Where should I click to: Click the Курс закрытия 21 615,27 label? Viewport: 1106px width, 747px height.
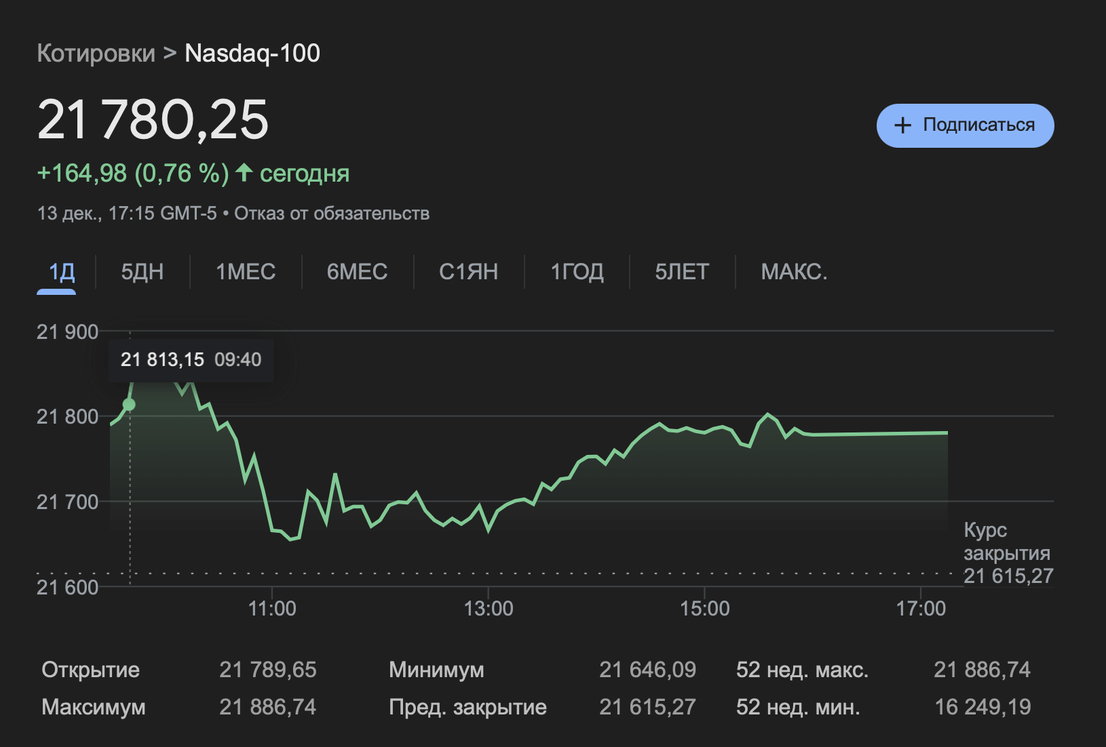point(1008,553)
